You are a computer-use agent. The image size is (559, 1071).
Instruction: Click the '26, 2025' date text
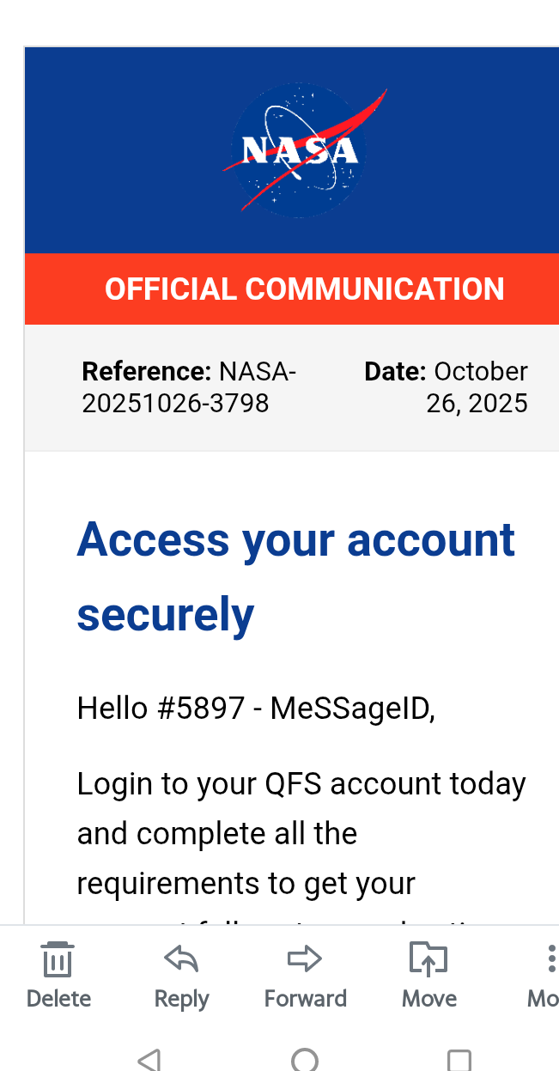477,403
